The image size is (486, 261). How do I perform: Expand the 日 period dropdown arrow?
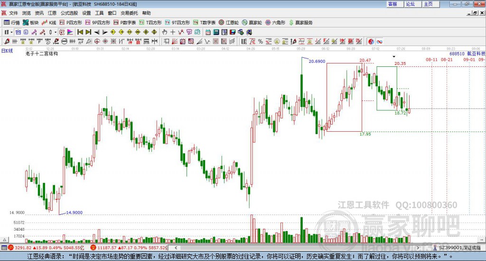click(11, 32)
